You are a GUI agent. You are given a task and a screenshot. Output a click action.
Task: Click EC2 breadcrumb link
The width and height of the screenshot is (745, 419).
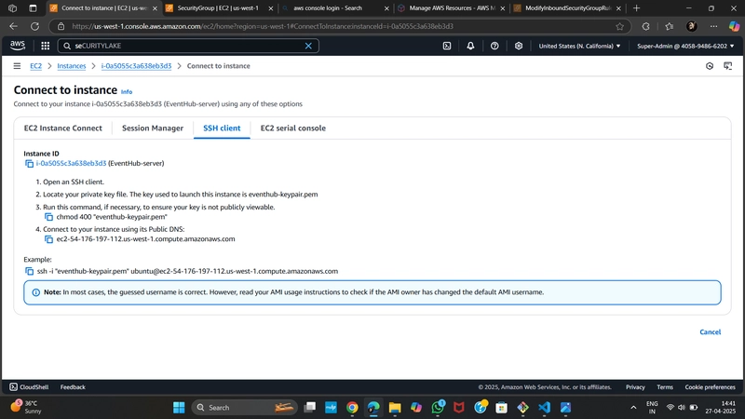click(x=35, y=66)
